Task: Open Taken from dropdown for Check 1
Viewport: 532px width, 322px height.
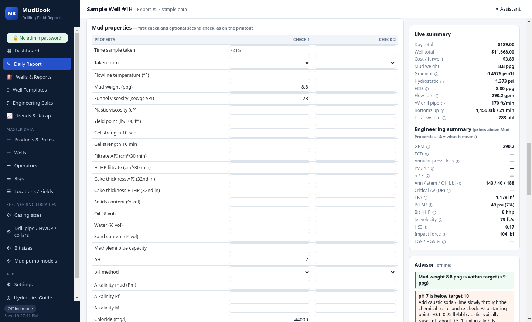Action: point(270,63)
